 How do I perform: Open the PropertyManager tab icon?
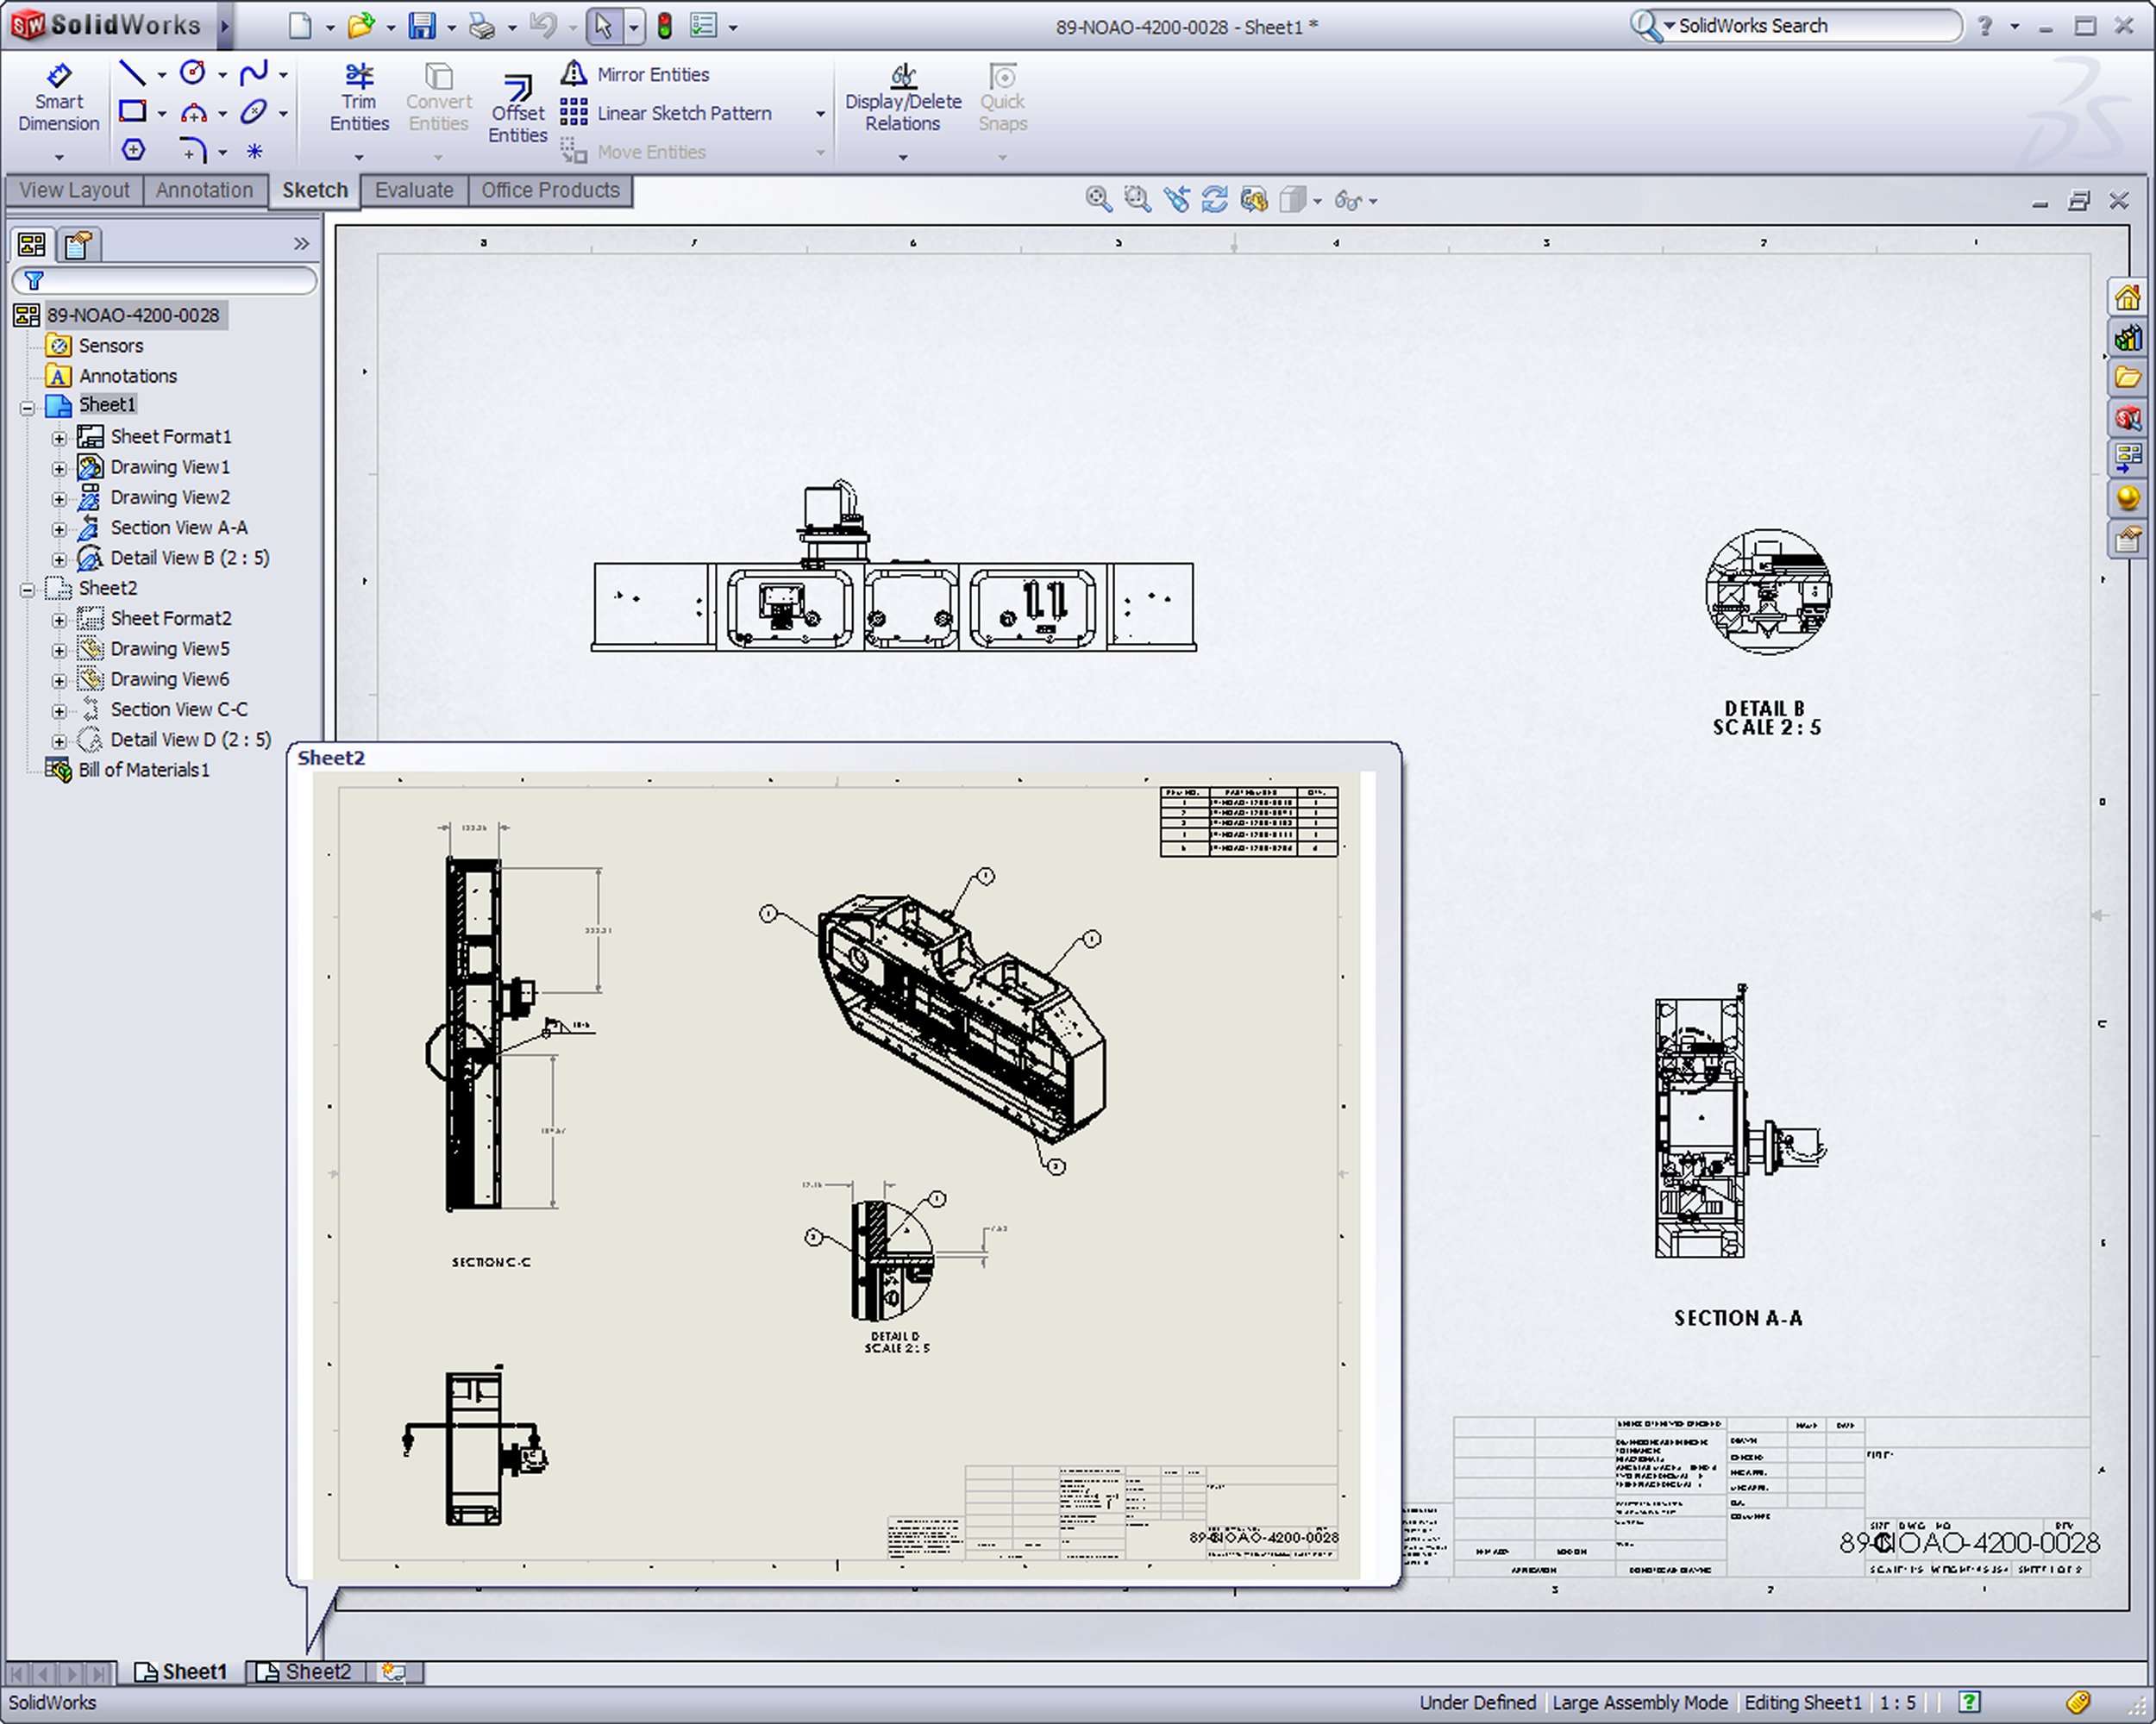[78, 245]
